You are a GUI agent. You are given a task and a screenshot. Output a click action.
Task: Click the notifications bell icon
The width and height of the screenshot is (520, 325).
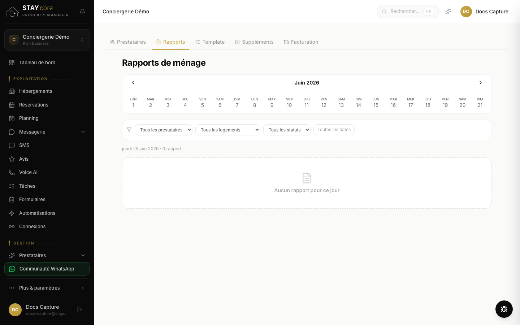click(82, 12)
